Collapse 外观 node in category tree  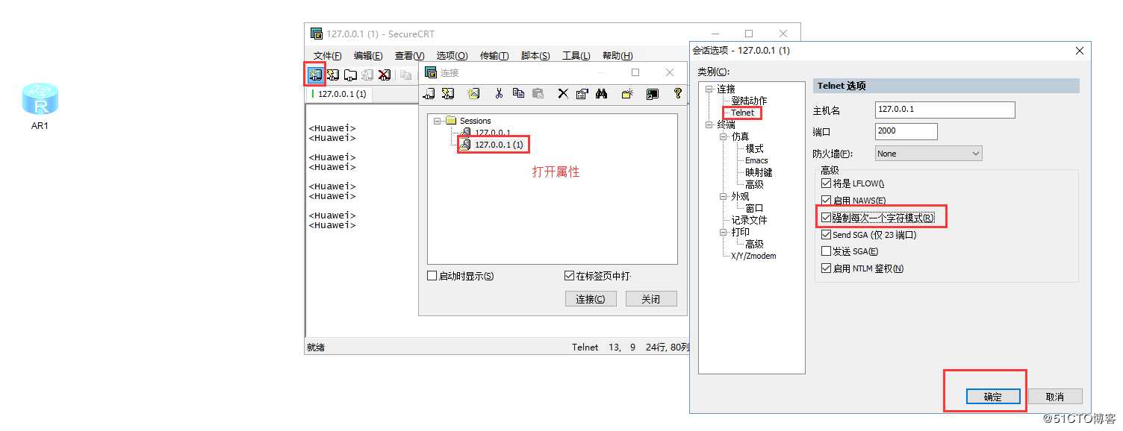[x=724, y=196]
